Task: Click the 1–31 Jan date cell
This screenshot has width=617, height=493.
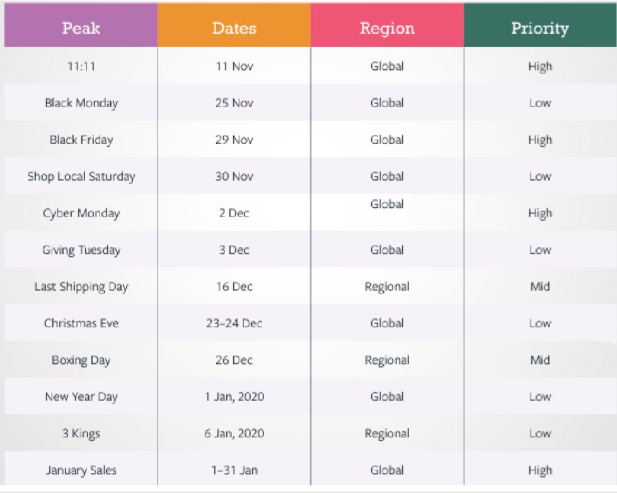Action: 234,470
